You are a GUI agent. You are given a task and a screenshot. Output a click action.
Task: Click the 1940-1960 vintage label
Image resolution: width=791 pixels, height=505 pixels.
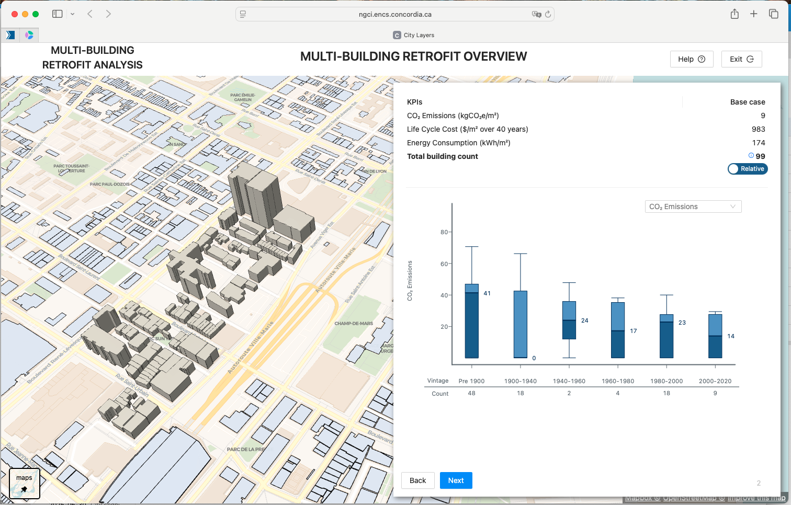(569, 381)
